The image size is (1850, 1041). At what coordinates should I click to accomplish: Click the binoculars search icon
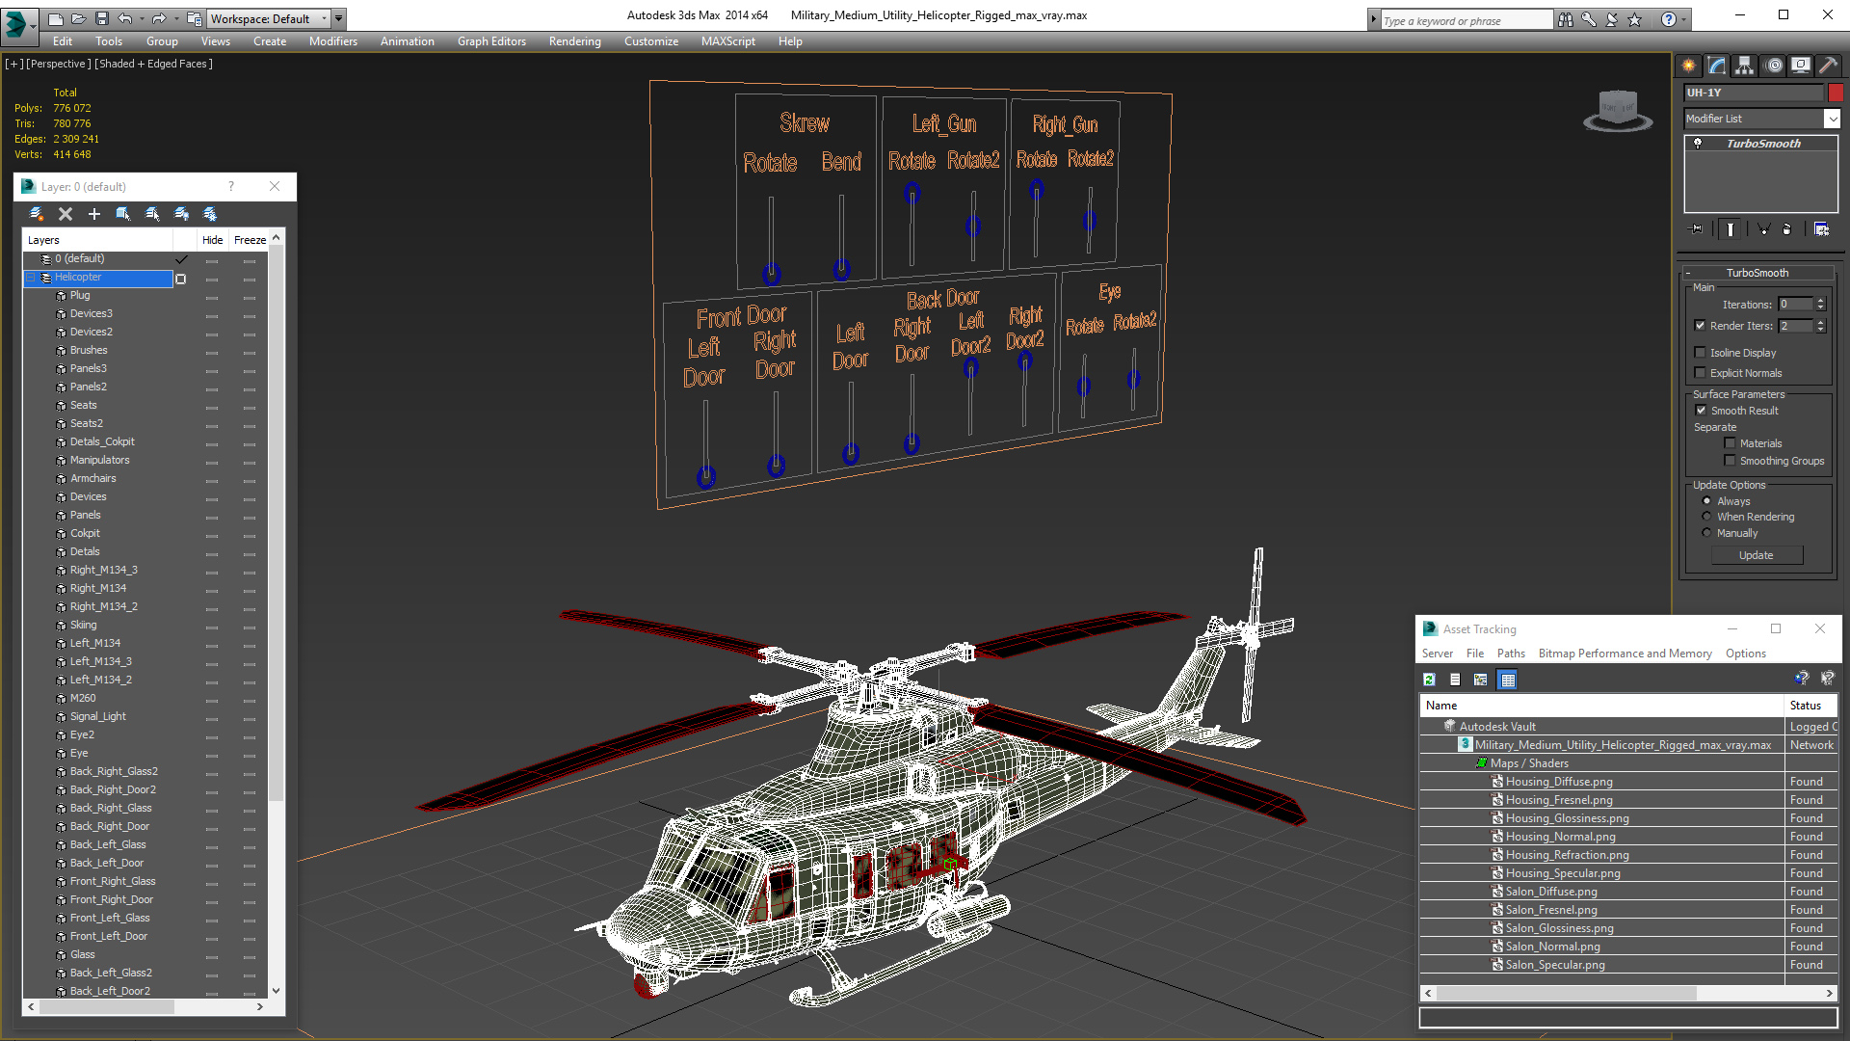click(1565, 19)
